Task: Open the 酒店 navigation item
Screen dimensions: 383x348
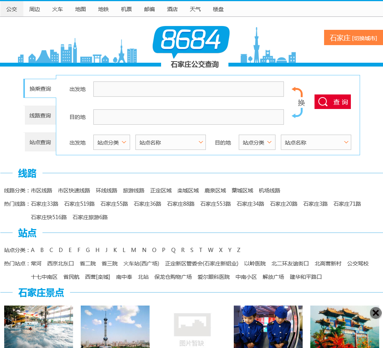Action: 172,9
